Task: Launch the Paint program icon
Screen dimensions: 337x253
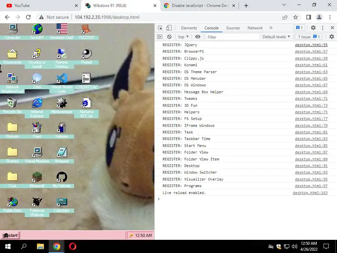Action: pos(37,127)
